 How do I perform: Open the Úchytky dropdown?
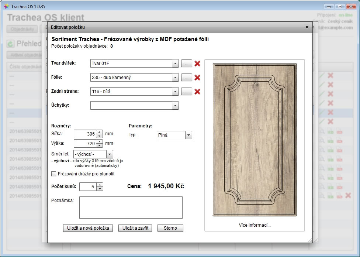coord(175,106)
